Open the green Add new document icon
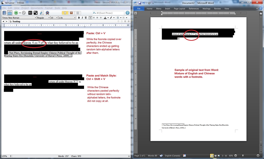Viewport: 264px width, 159px height. (16, 12)
